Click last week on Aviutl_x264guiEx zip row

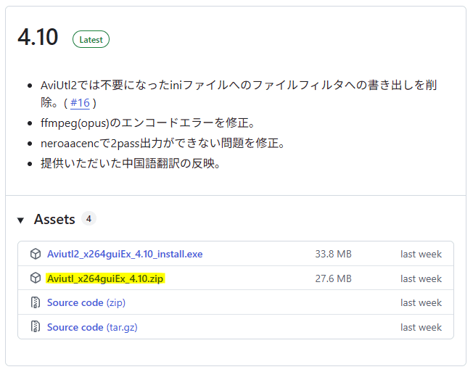(x=421, y=278)
